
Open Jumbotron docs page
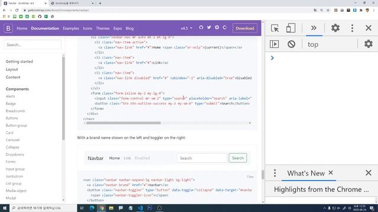click(14, 176)
